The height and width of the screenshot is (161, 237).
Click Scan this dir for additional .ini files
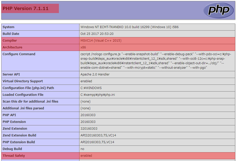[x=30, y=102]
